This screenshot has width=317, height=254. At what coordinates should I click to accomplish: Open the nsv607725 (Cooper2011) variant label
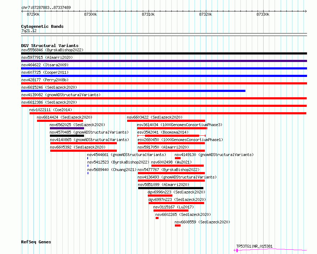coord(45,72)
